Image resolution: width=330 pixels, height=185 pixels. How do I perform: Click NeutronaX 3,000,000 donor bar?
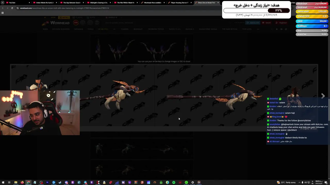(312, 4)
